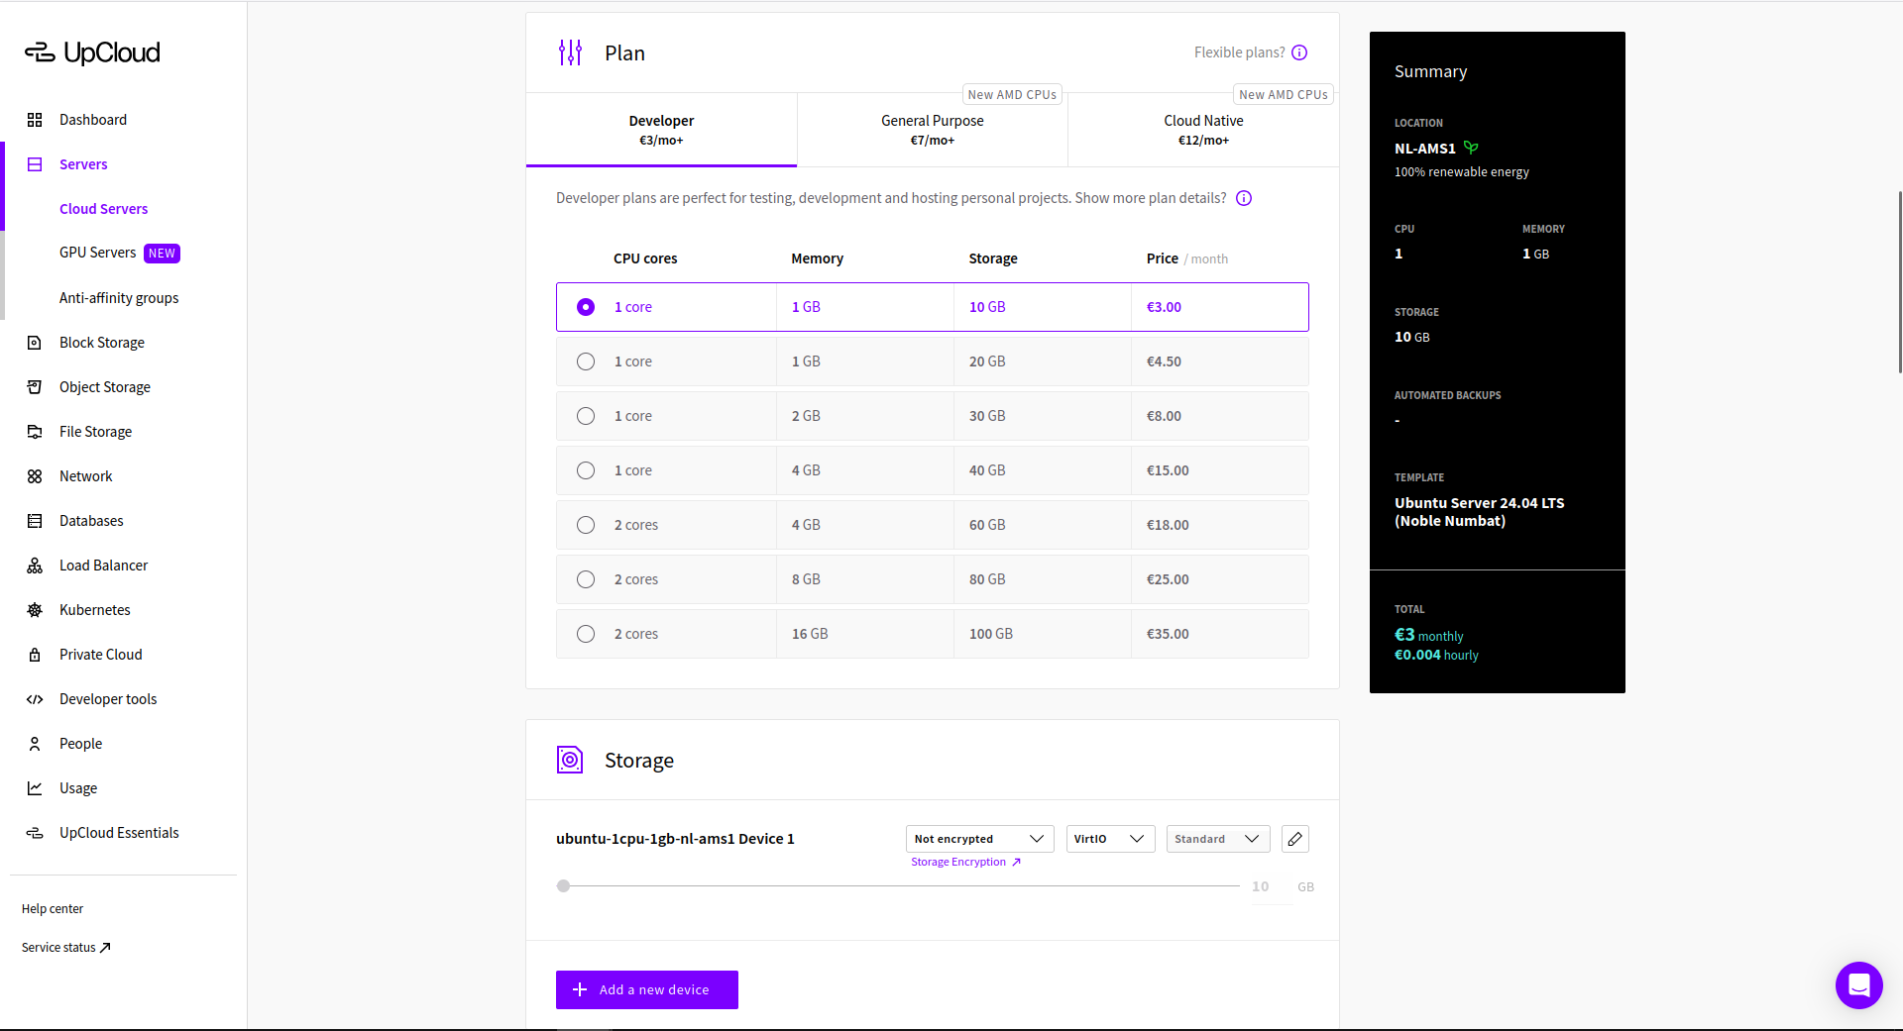The width and height of the screenshot is (1903, 1031).
Task: Click the Block Storage sidebar icon
Action: (35, 343)
